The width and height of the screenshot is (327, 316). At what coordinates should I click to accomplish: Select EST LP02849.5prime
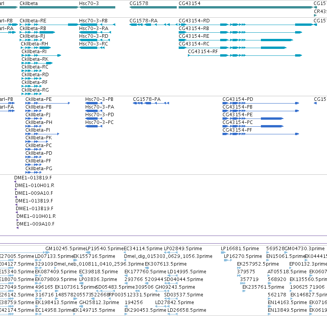[183, 249]
